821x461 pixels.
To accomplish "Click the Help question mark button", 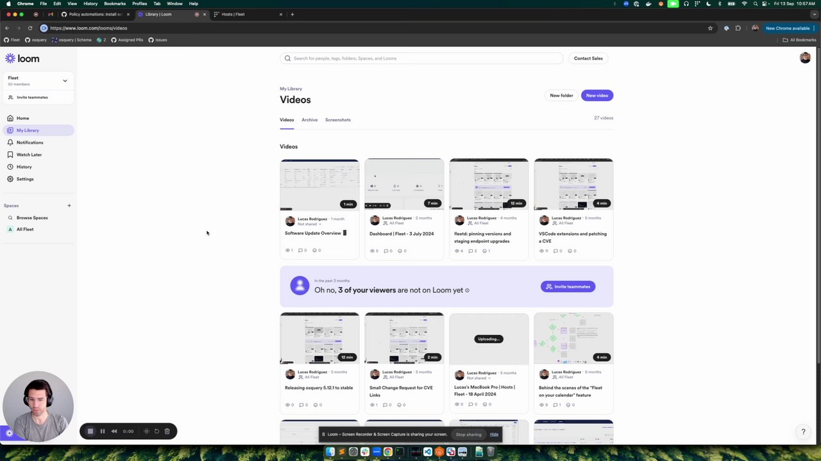I will coord(803,432).
